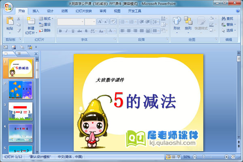Screen dimensions: 243x162
Task: Click the 替换 replace button
Action: pos(228,24)
